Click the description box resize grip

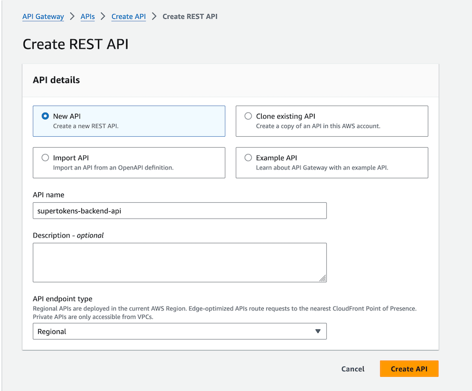pyautogui.click(x=324, y=278)
